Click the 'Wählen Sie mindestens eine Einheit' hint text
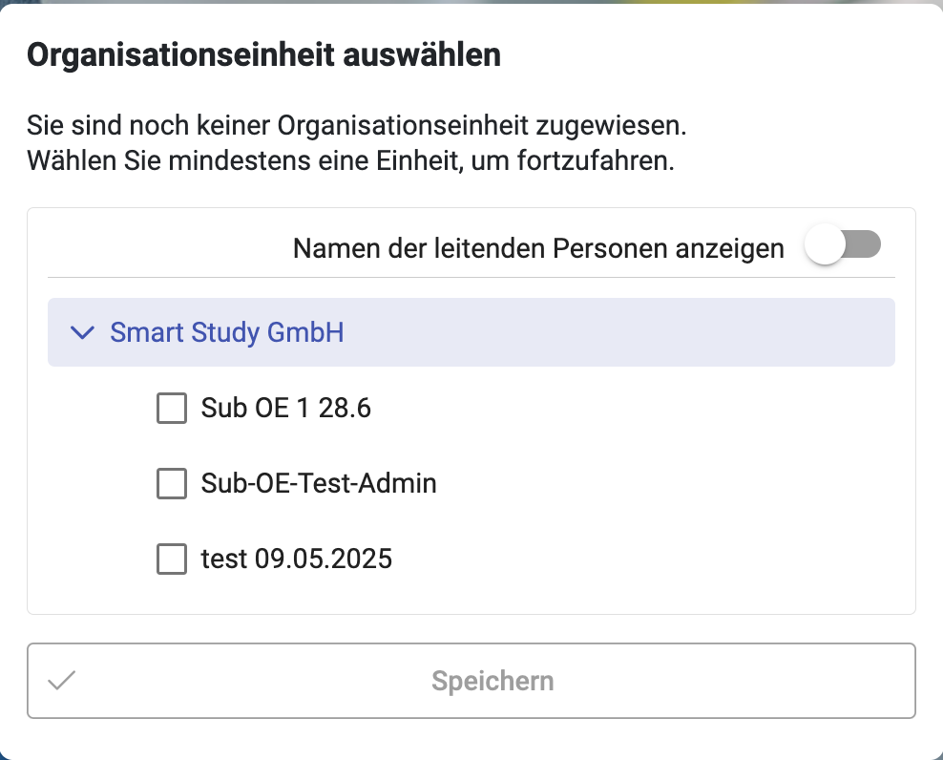The height and width of the screenshot is (760, 943). click(x=350, y=159)
